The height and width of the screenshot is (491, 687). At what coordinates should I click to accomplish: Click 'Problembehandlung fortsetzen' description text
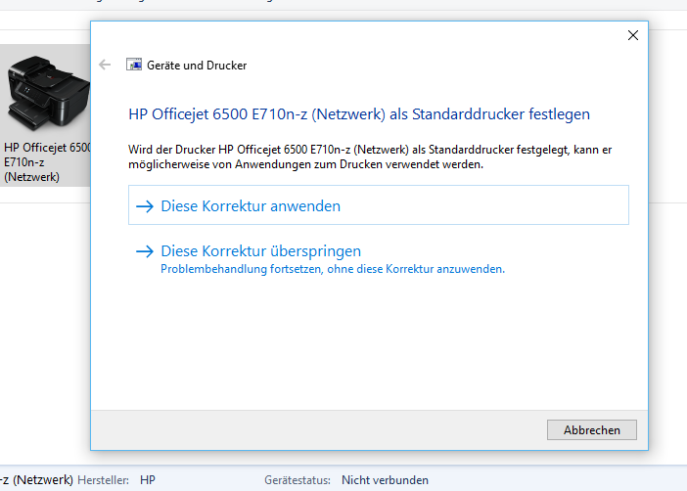333,269
